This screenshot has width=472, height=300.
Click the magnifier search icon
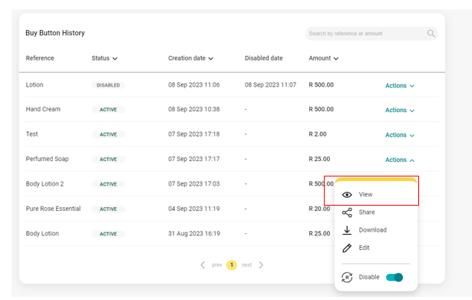click(431, 34)
